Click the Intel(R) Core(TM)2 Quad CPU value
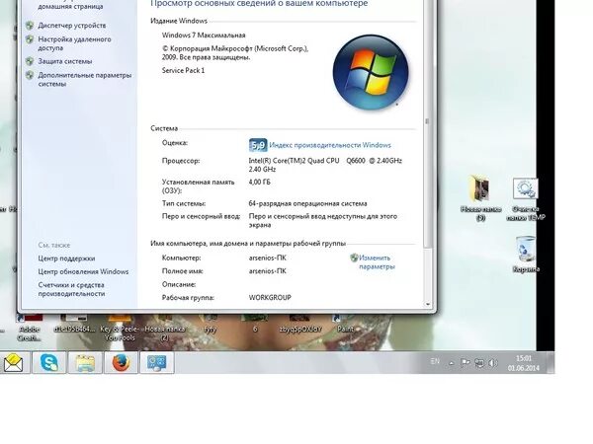Viewport: 593px width, 444px height. (x=325, y=165)
